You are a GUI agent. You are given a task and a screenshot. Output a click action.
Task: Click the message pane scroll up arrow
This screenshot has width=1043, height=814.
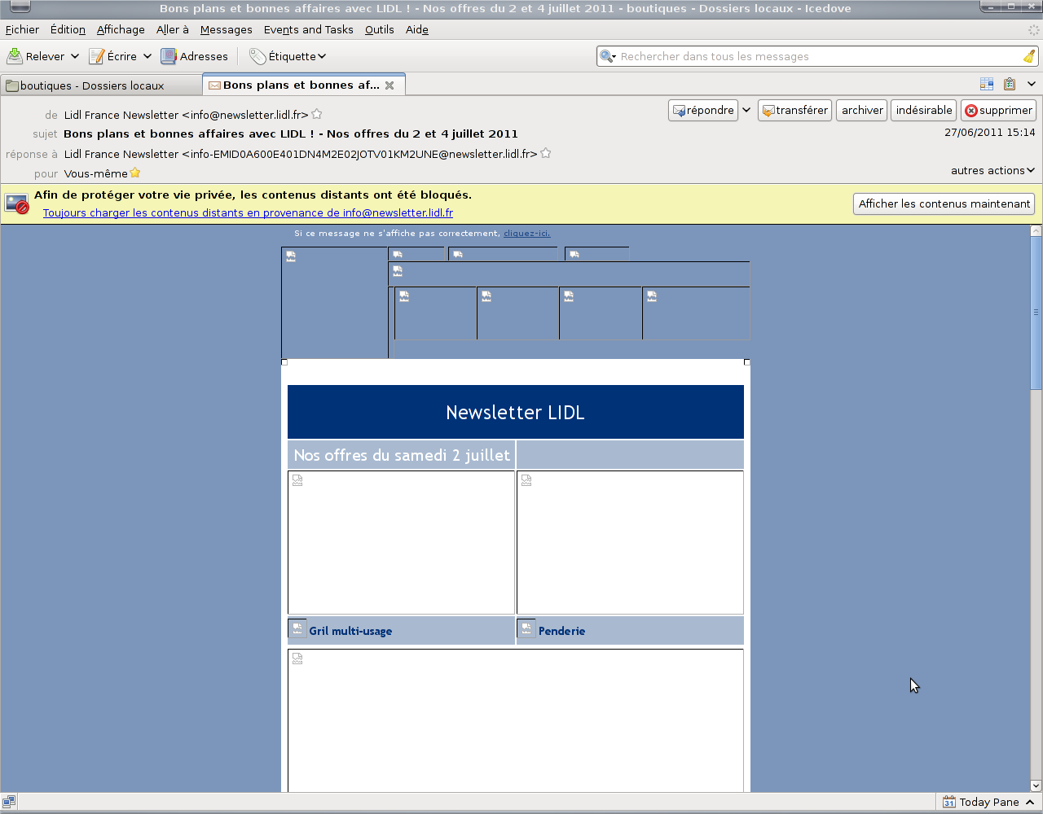coord(1036,231)
